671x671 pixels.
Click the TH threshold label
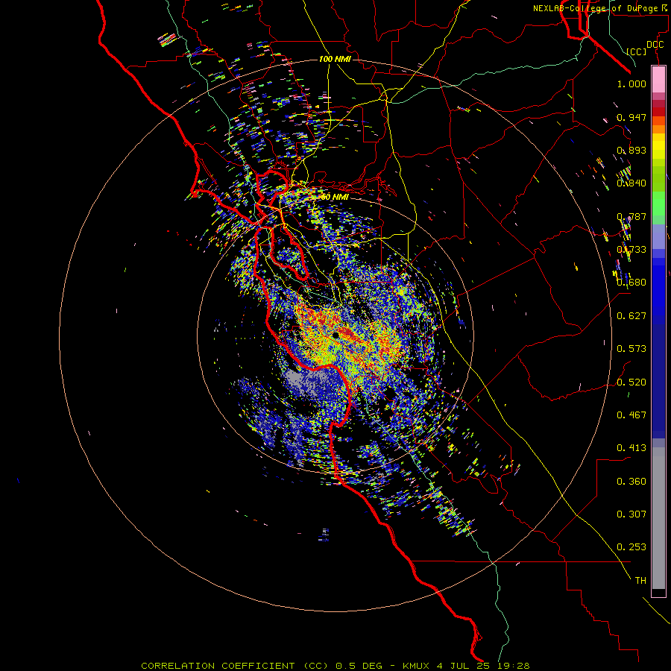[640, 581]
